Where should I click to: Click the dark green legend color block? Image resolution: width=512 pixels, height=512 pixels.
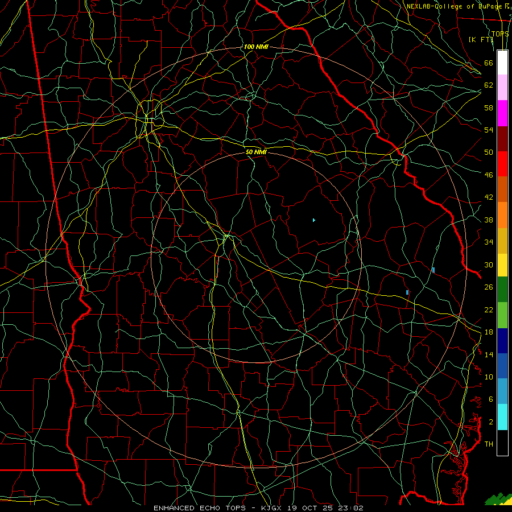[502, 290]
